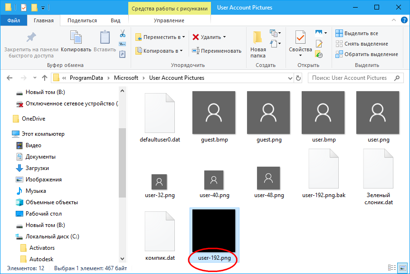The width and height of the screenshot is (410, 274).
Task: Switch to the Поделиться ribbon tab
Action: pos(82,20)
